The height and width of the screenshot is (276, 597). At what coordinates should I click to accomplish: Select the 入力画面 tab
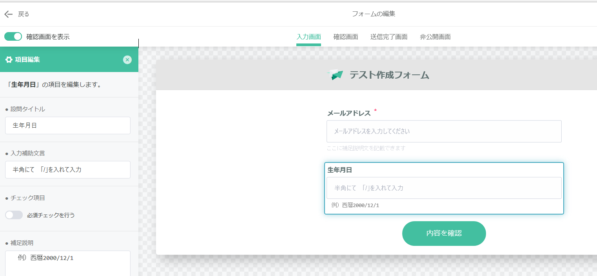point(308,36)
